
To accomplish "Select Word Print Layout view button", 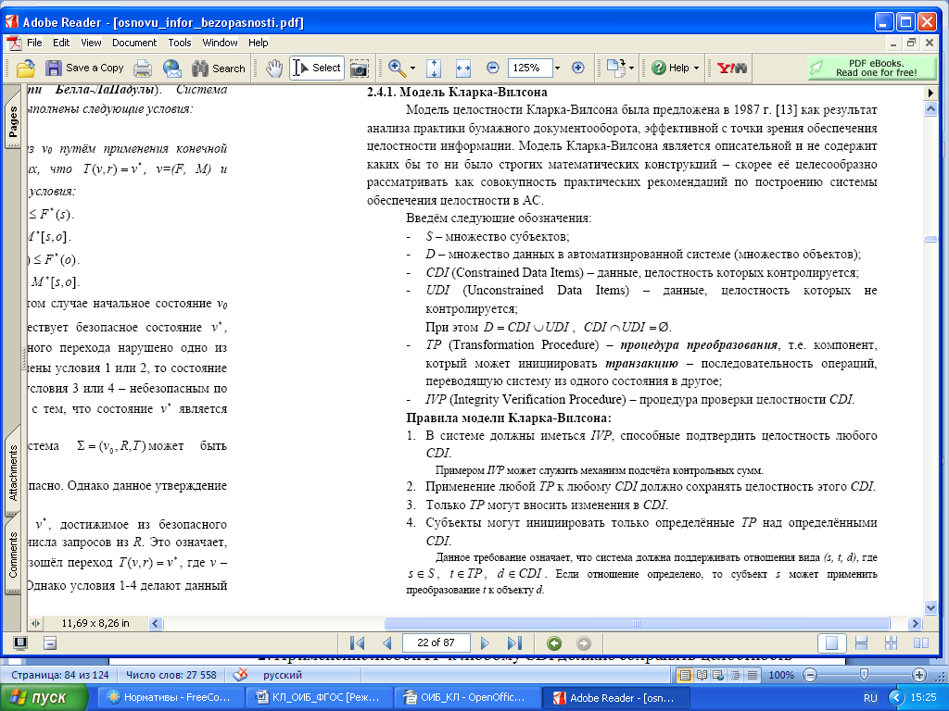I will (685, 675).
